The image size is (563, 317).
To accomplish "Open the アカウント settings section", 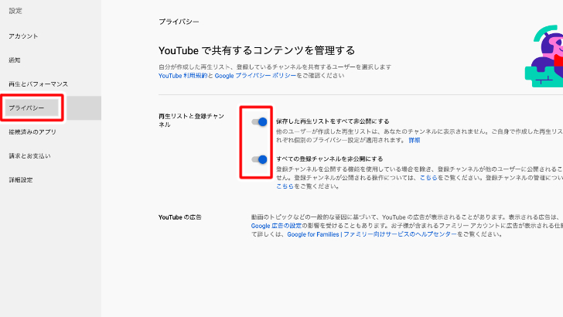I will [23, 36].
